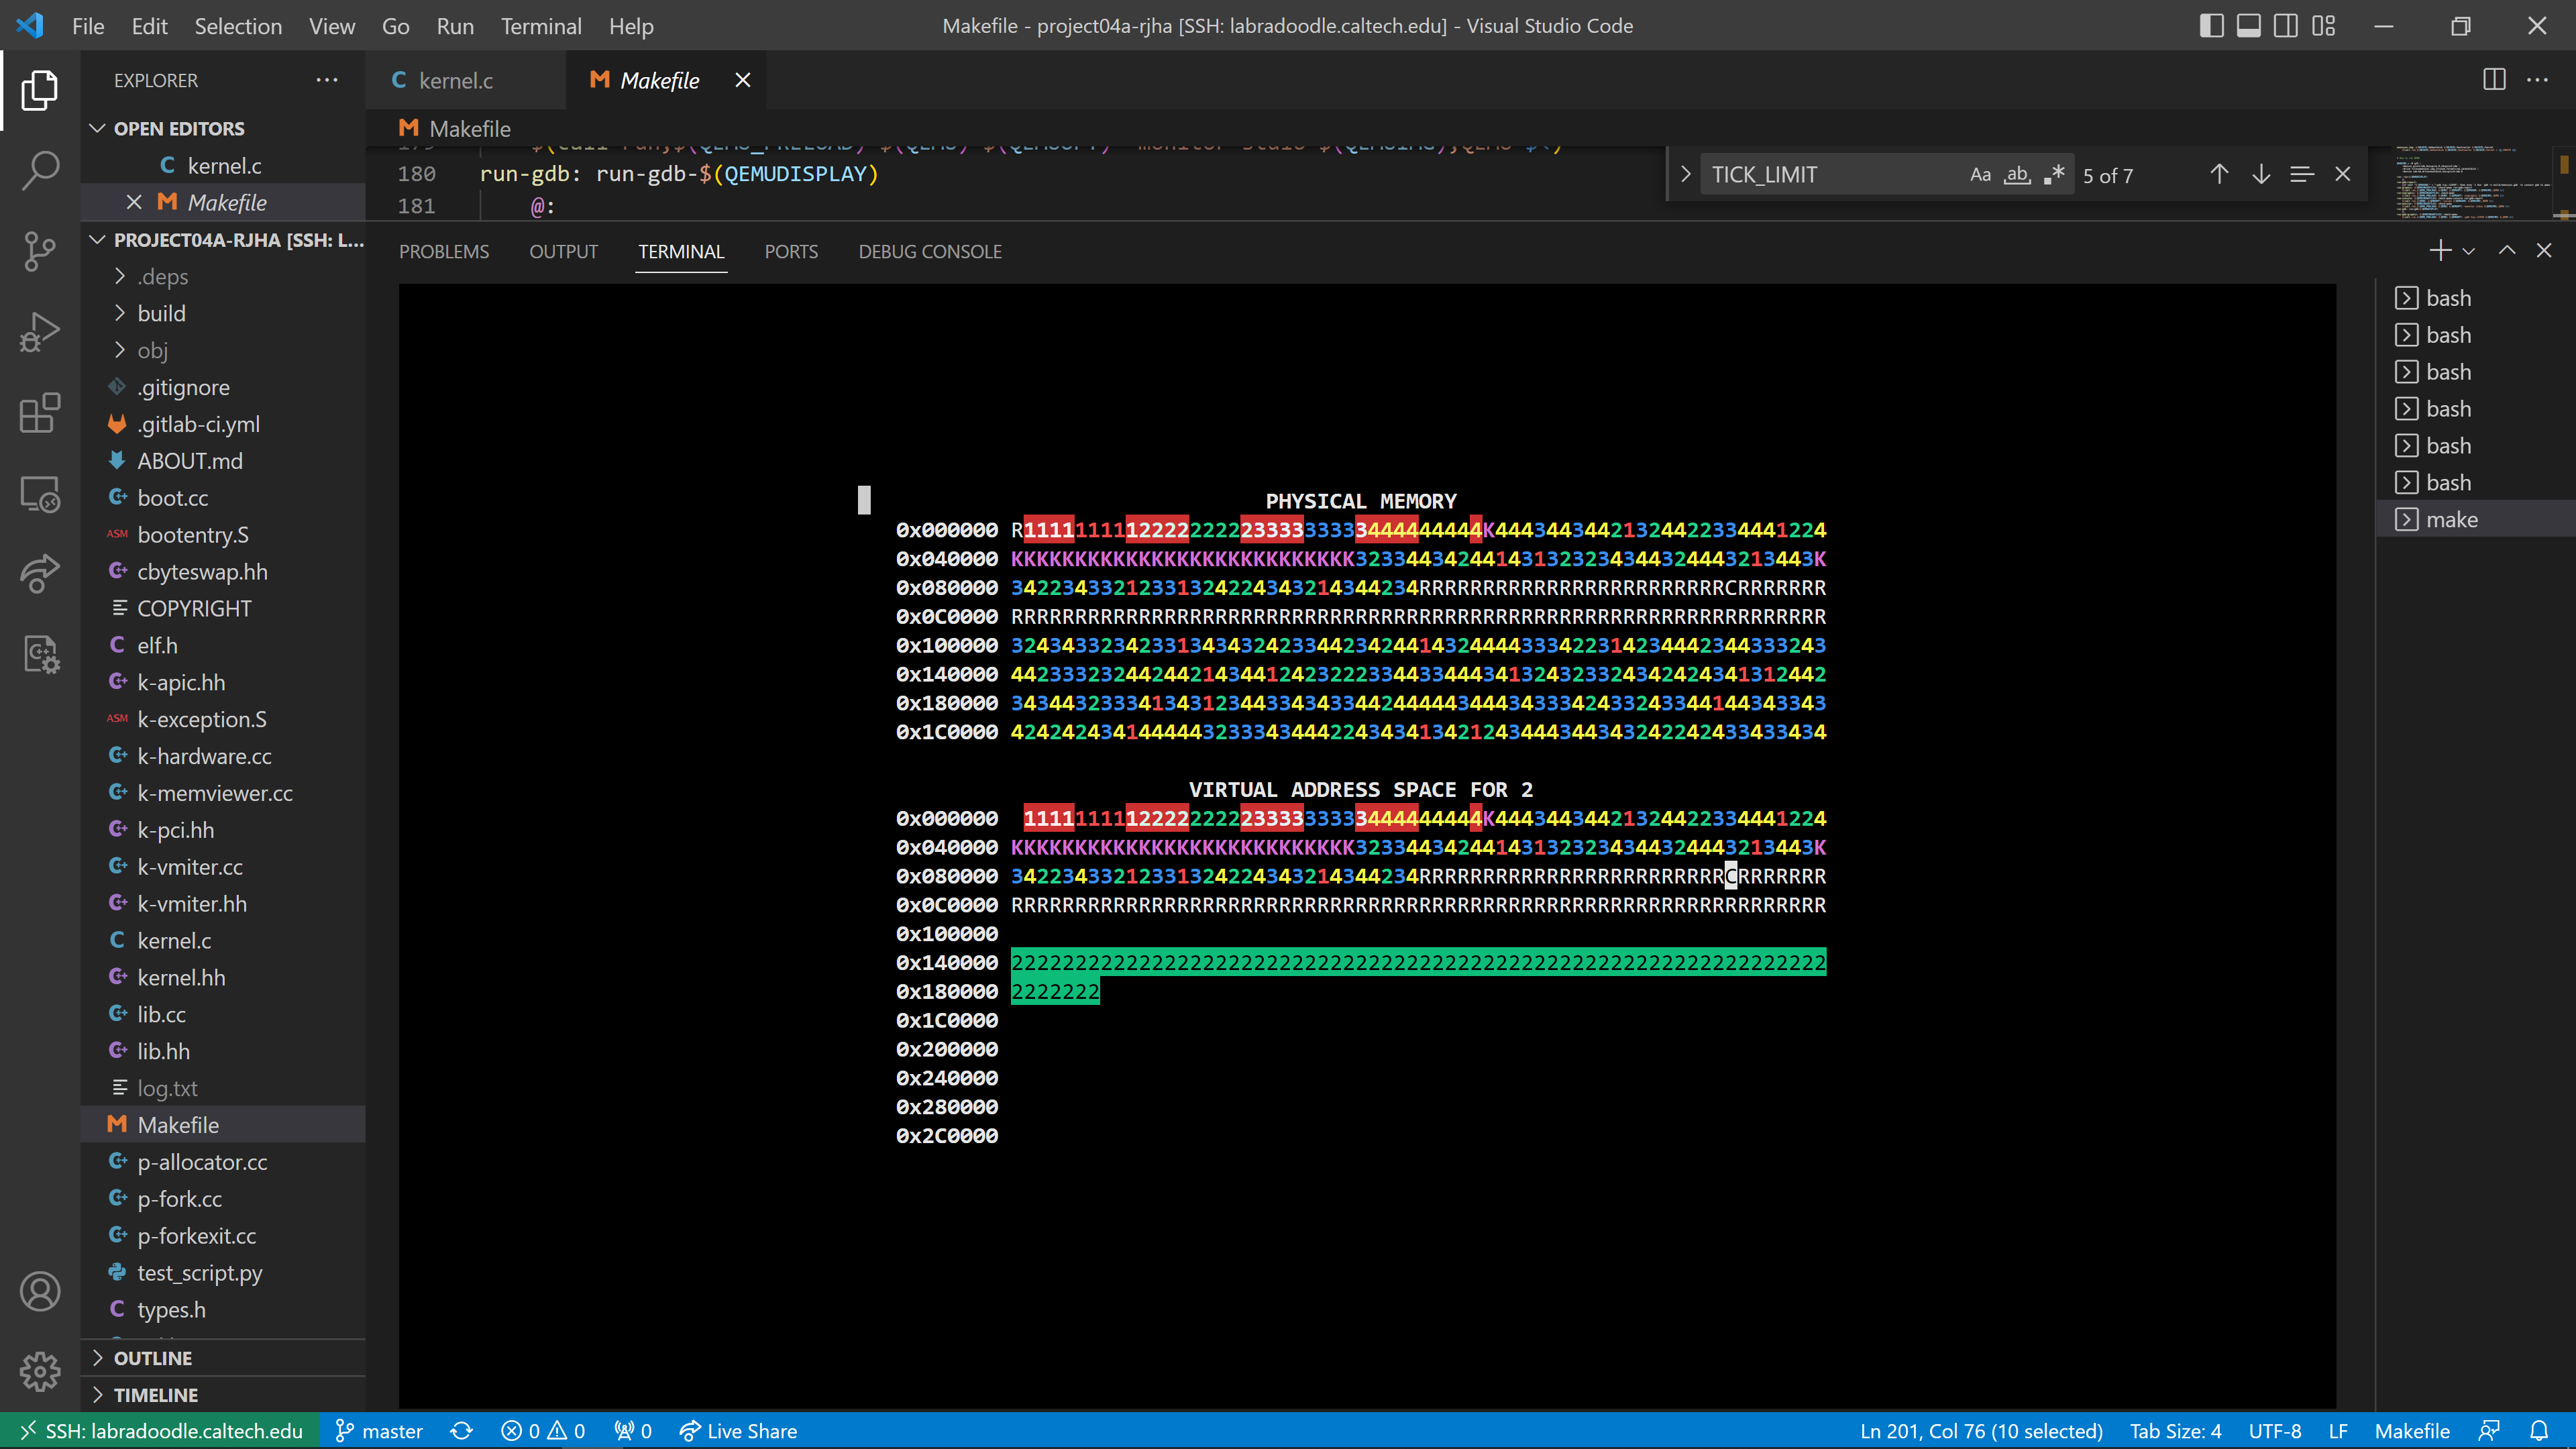Open the Run and Debug view

(40, 332)
